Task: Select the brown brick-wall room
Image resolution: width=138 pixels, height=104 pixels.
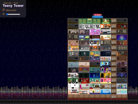Action: coord(84,59)
